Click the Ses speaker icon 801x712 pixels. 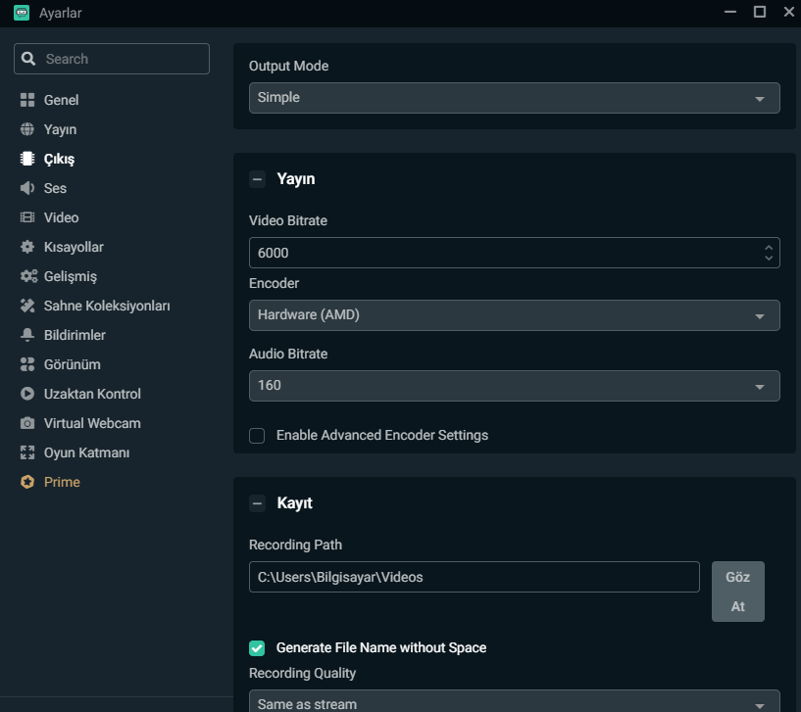pos(27,188)
